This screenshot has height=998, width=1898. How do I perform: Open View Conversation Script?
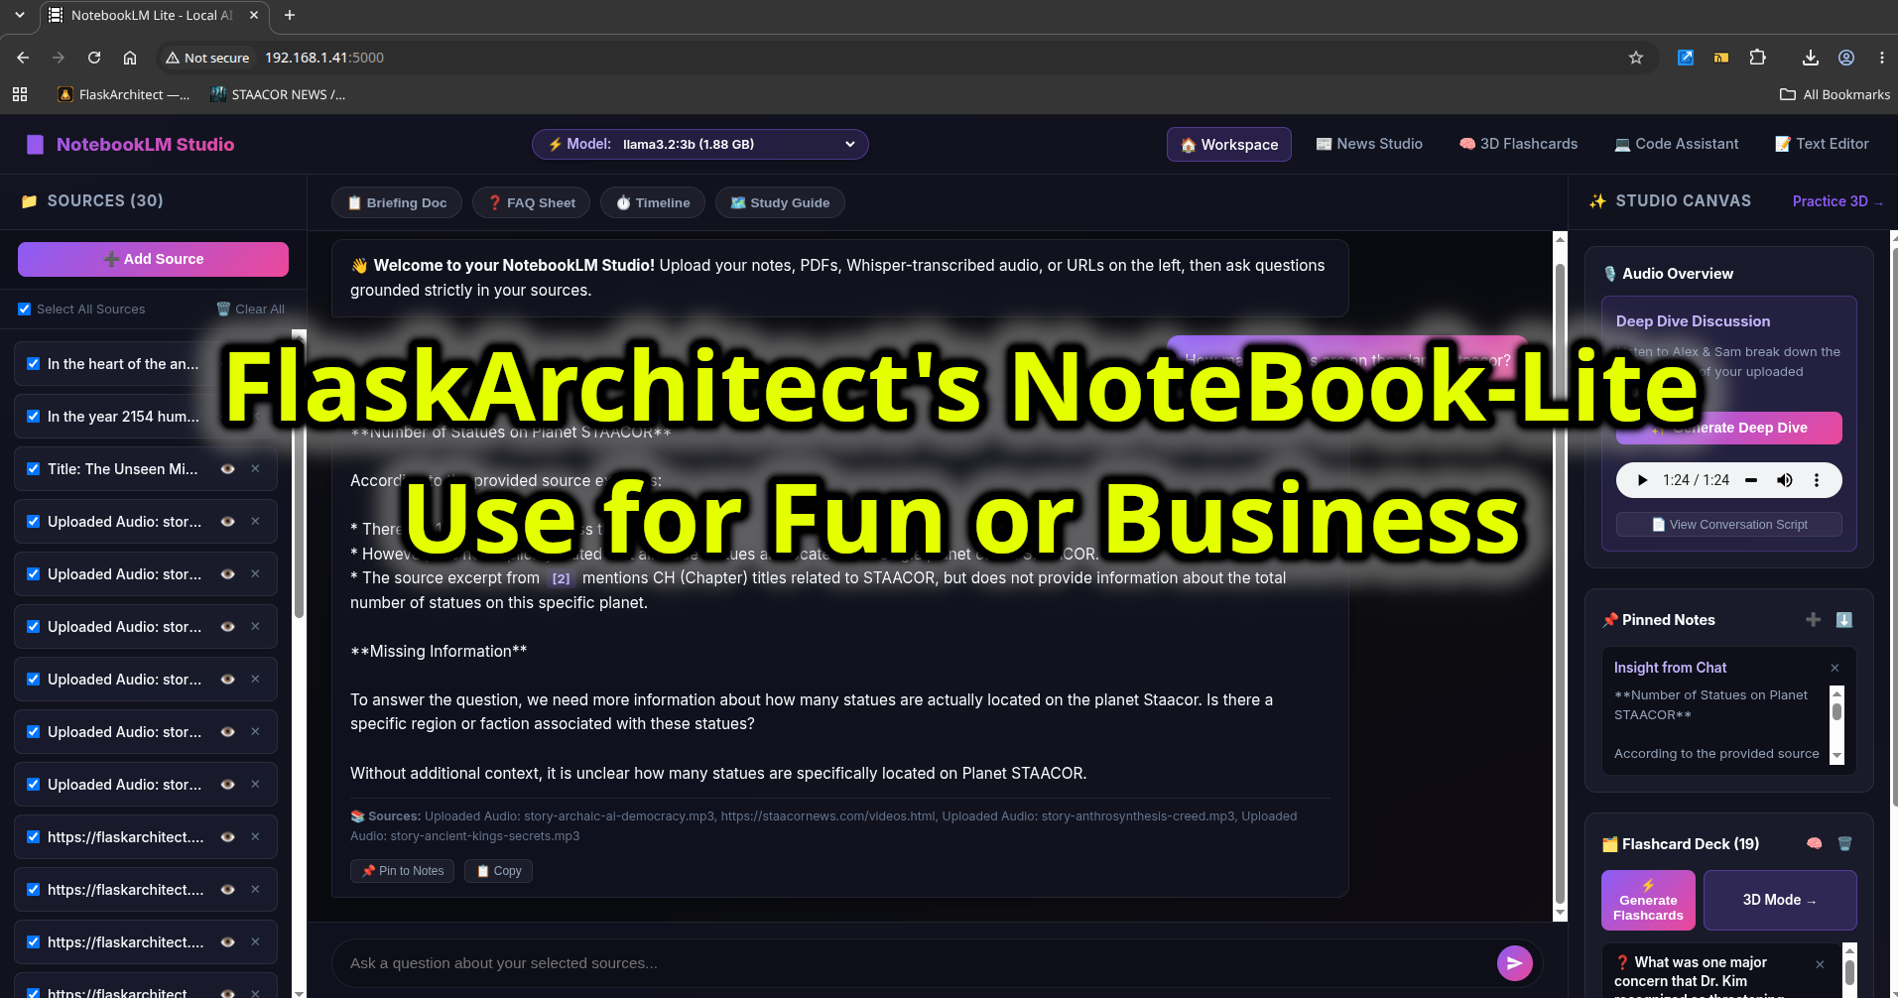(1728, 524)
